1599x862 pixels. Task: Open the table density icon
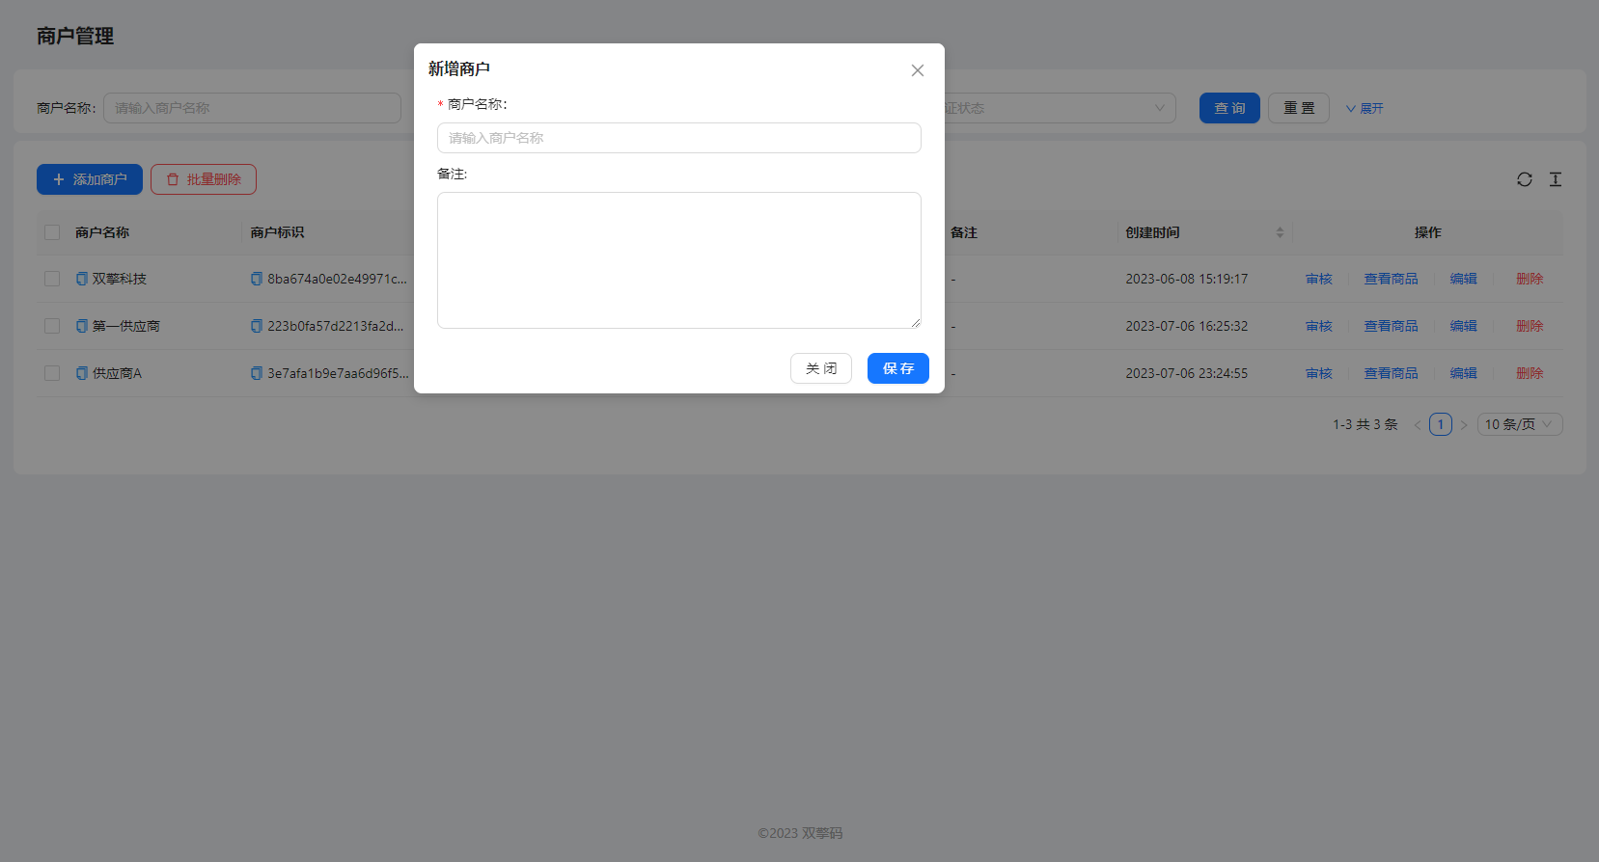click(1556, 179)
